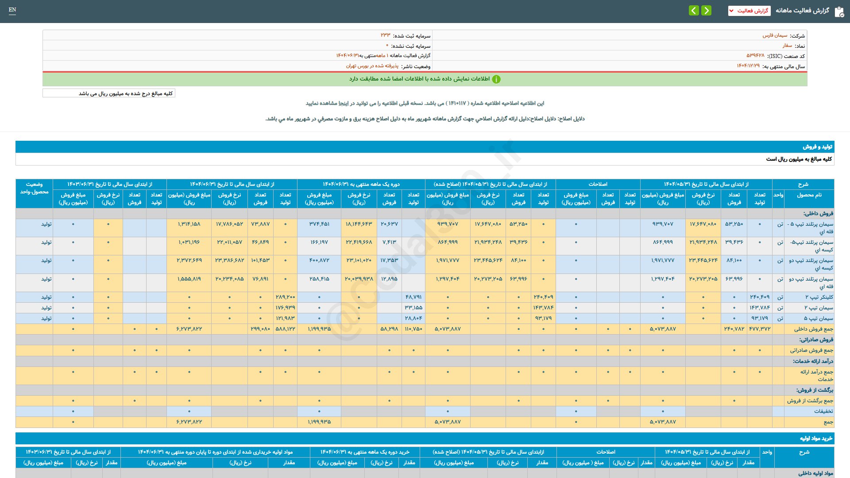The width and height of the screenshot is (850, 478).
Task: Click the monthly activity report clipboard icon
Action: [x=839, y=12]
